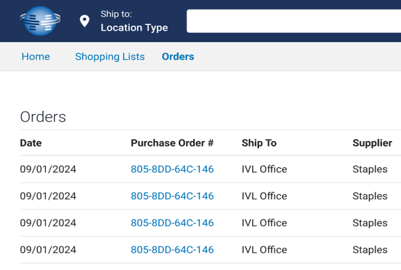The image size is (401, 270).
Task: Open the fourth row's purchase order link
Action: 172,250
